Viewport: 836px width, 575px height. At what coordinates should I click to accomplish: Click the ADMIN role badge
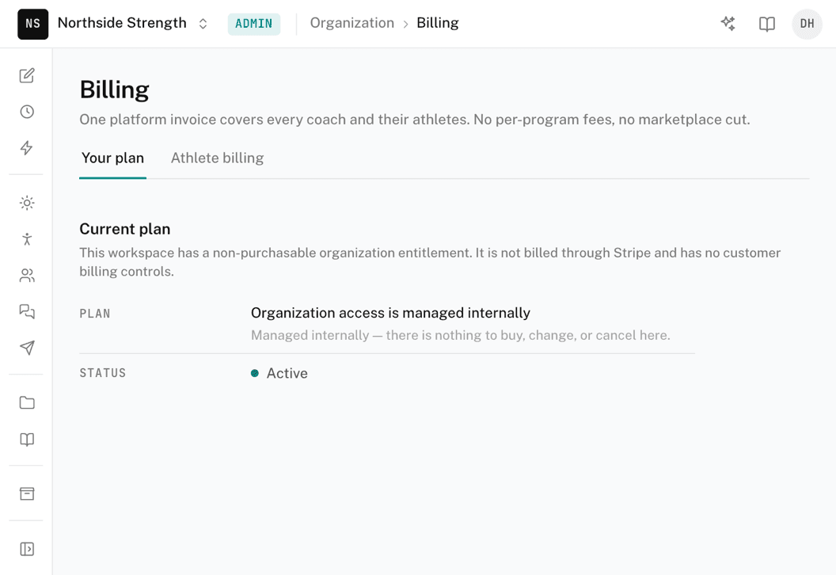[x=254, y=24]
